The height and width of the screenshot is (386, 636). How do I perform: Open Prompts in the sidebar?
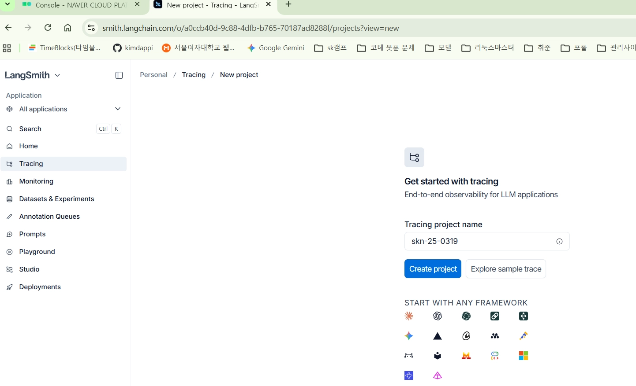point(64,234)
